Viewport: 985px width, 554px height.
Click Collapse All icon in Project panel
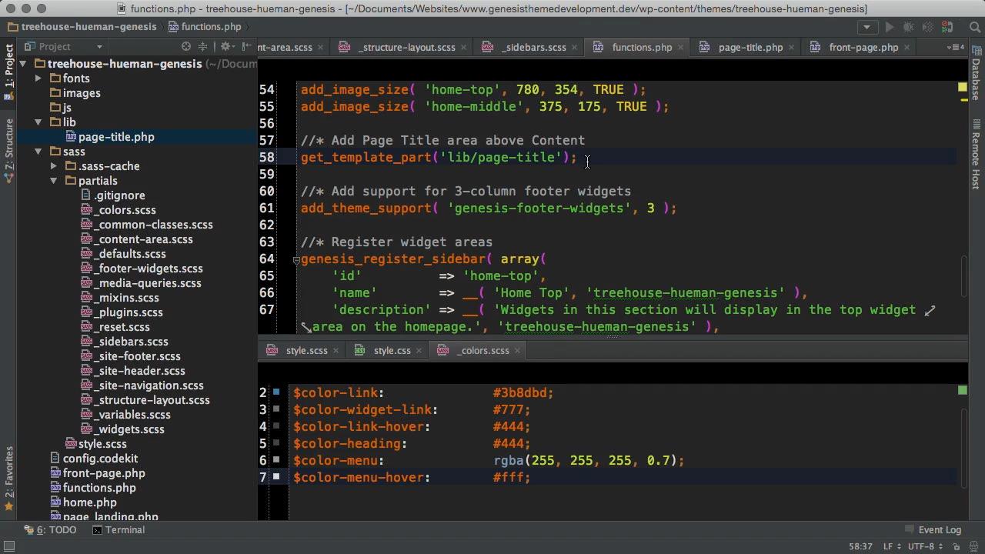point(203,46)
